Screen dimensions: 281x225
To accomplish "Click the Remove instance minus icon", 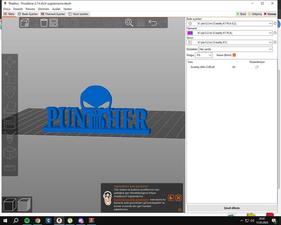I will tap(96, 23).
